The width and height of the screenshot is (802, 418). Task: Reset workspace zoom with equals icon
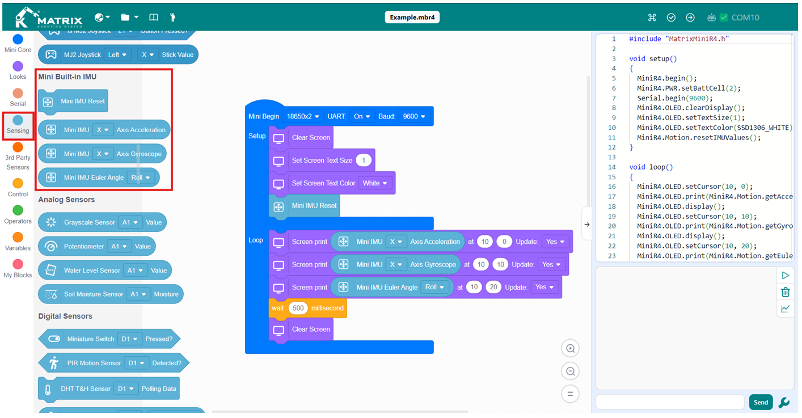[x=571, y=394]
